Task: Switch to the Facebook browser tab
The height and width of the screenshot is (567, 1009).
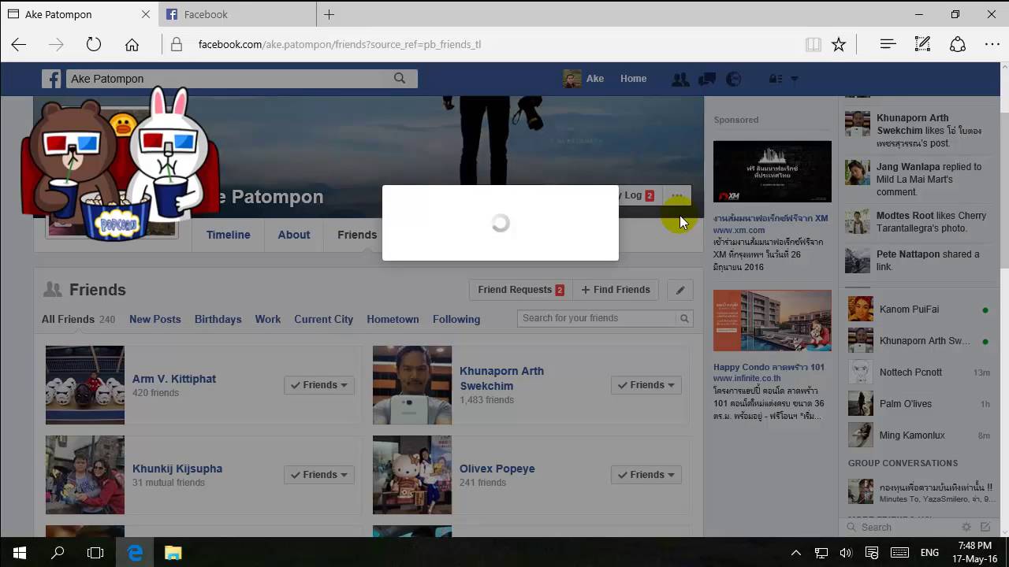Action: point(236,14)
